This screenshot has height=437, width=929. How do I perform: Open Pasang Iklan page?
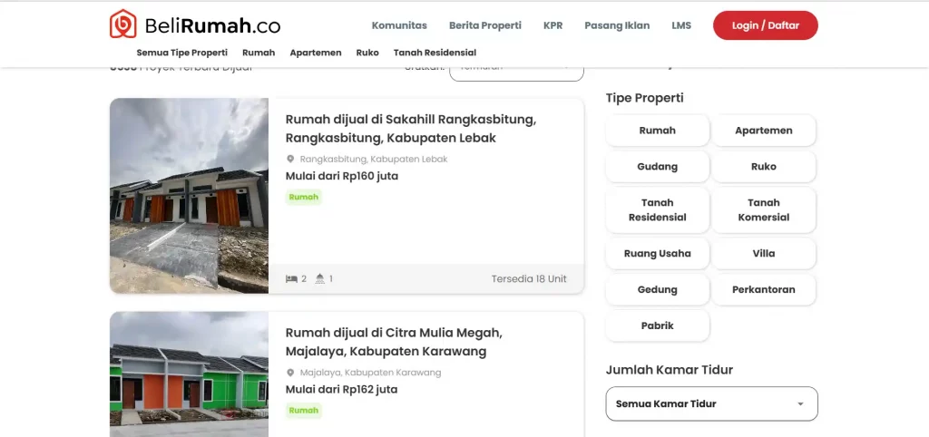click(617, 25)
